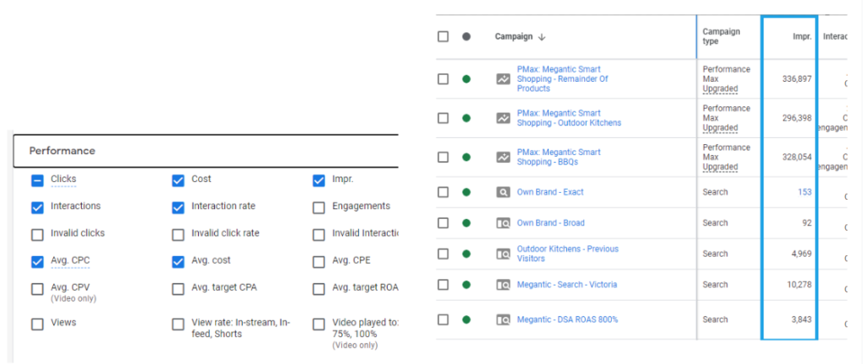
Task: Click green status dot for Own Brand - Broad
Action: 466,223
